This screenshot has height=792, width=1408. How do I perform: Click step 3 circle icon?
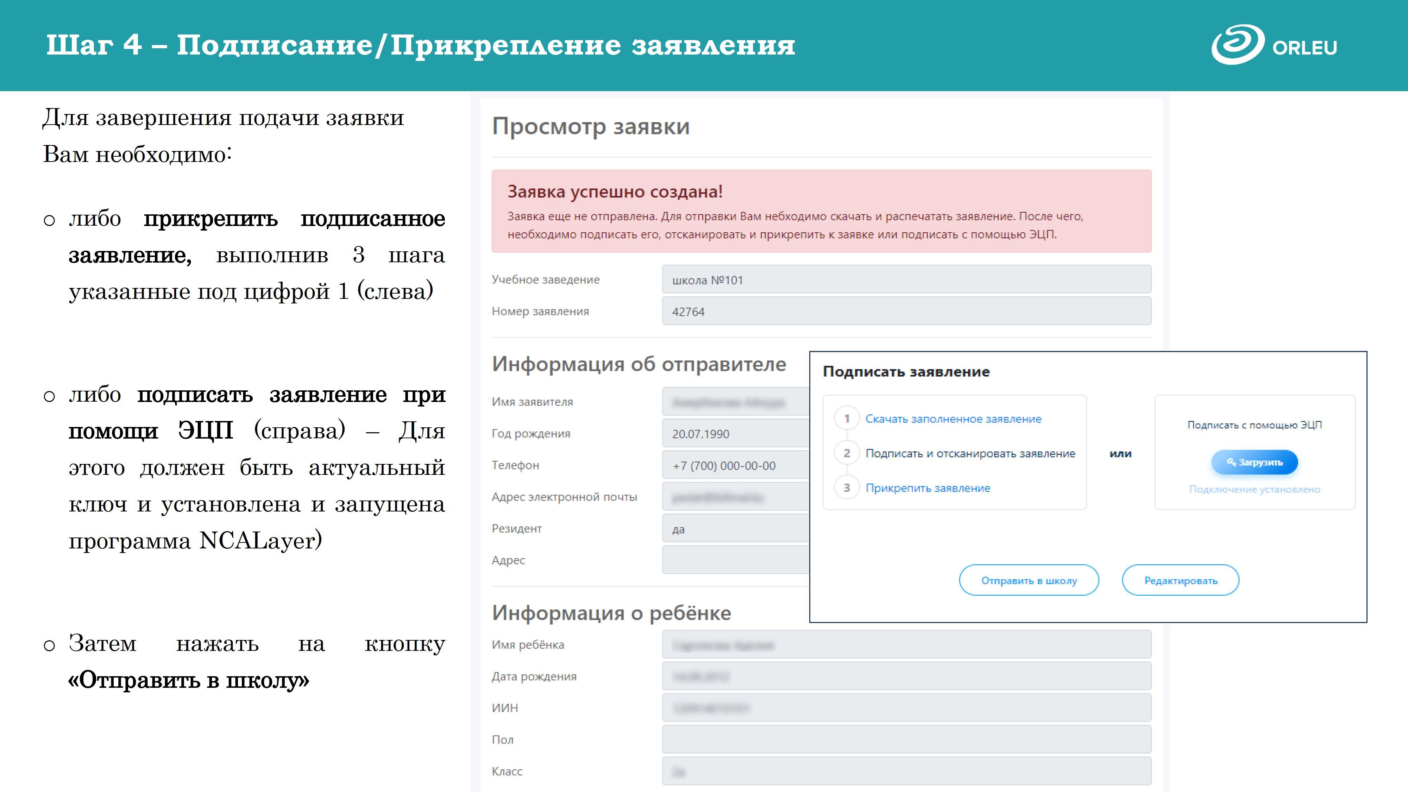point(847,488)
